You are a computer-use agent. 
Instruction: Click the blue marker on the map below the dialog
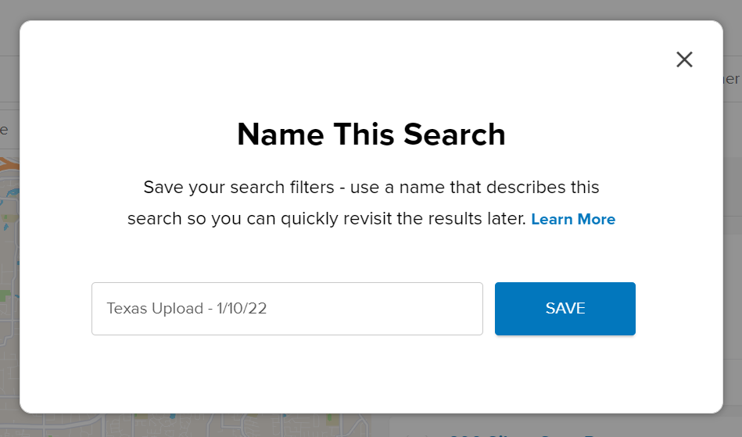(x=172, y=416)
